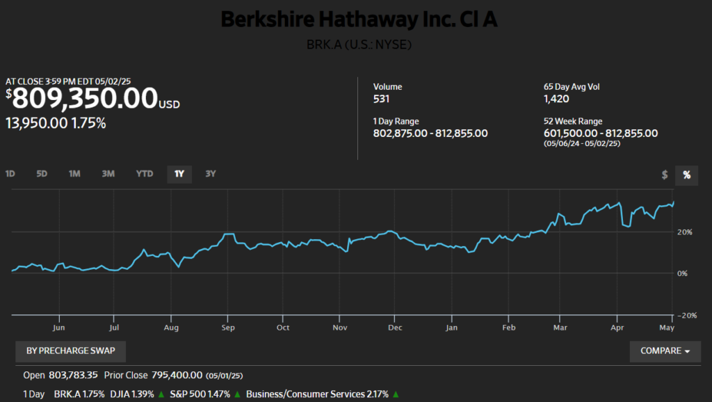Screen dimensions: 712x402
Task: Select the 1D time range tab
Action: point(10,174)
